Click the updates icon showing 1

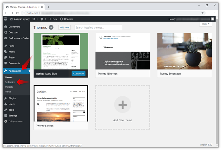(x=34, y=19)
